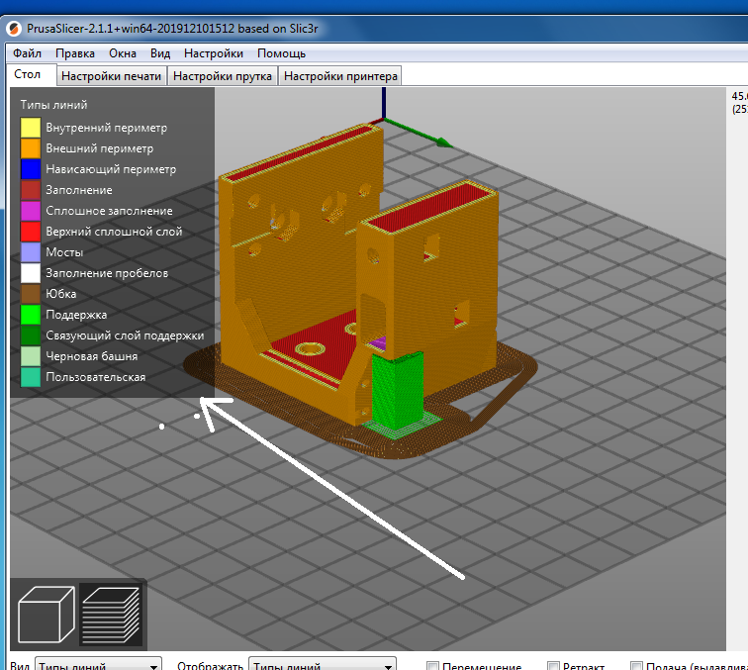Click white Заполнение пробелов swatch
This screenshot has width=748, height=670.
point(31,273)
